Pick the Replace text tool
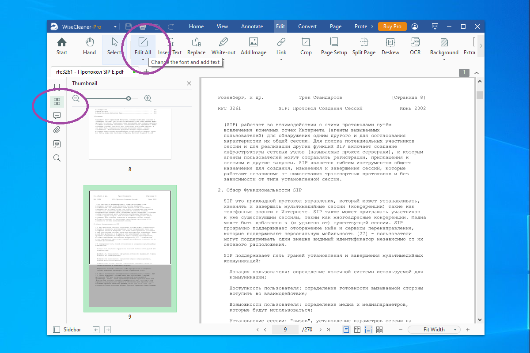Image resolution: width=530 pixels, height=353 pixels. tap(196, 47)
